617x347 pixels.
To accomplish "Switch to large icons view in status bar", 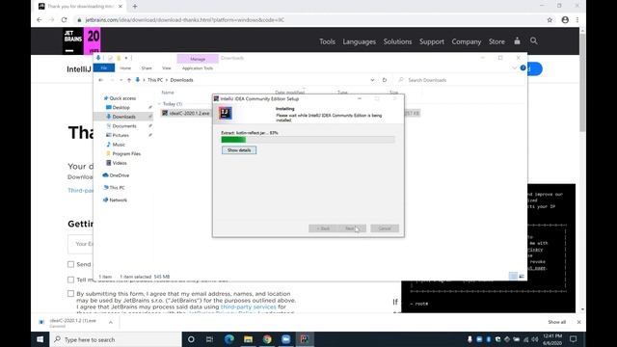I will pyautogui.click(x=522, y=277).
